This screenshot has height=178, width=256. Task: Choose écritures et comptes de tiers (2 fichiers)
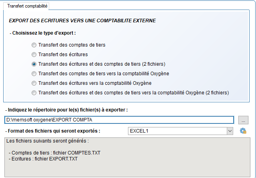98,64
